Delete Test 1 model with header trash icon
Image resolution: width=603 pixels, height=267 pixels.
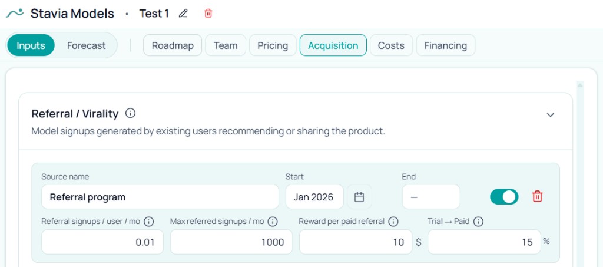point(208,14)
